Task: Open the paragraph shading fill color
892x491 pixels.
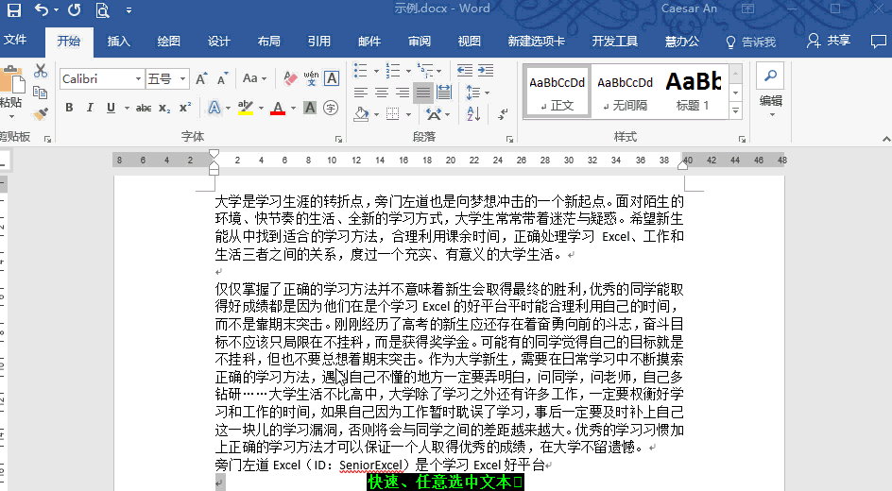Action: point(361,114)
